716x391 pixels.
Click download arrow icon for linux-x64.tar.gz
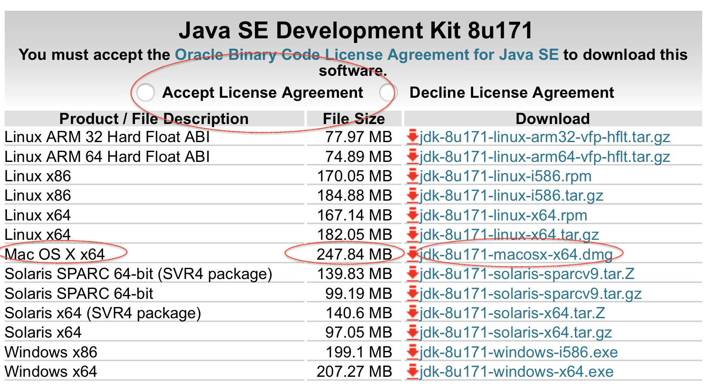[413, 235]
